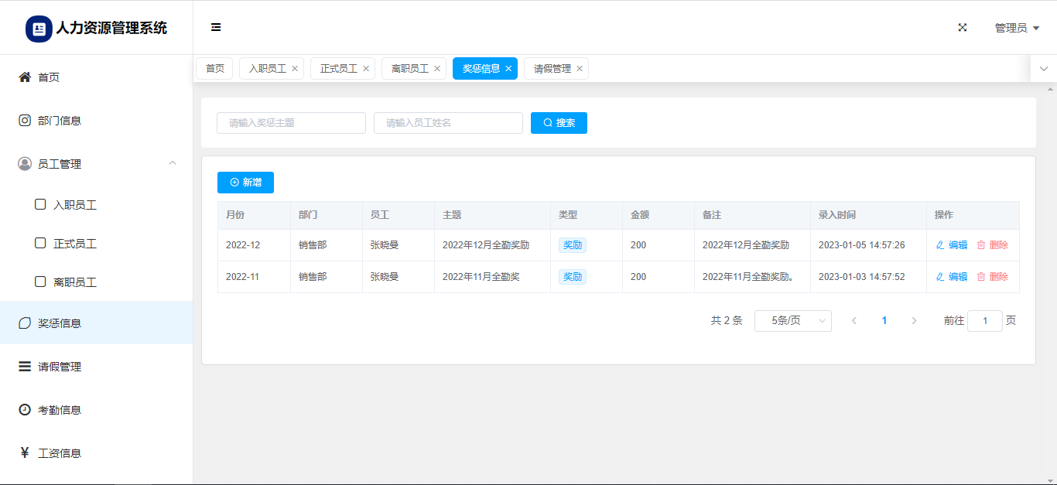Collapse the 员工管理 submenu
Viewport: 1057px width, 485px height.
(x=173, y=163)
